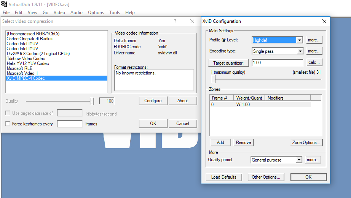Click the Load Defaults button
This screenshot has height=198, width=351.
tap(224, 177)
